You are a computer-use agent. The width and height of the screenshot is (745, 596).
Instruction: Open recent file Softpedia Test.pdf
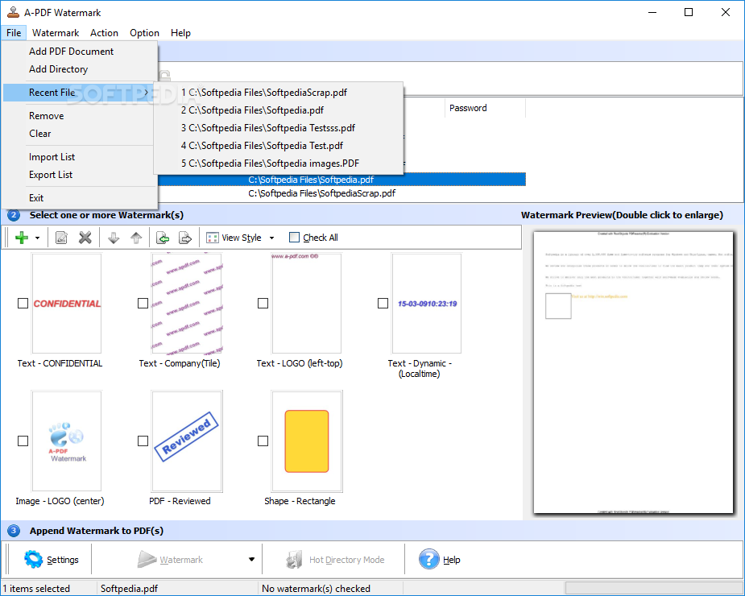(x=279, y=146)
